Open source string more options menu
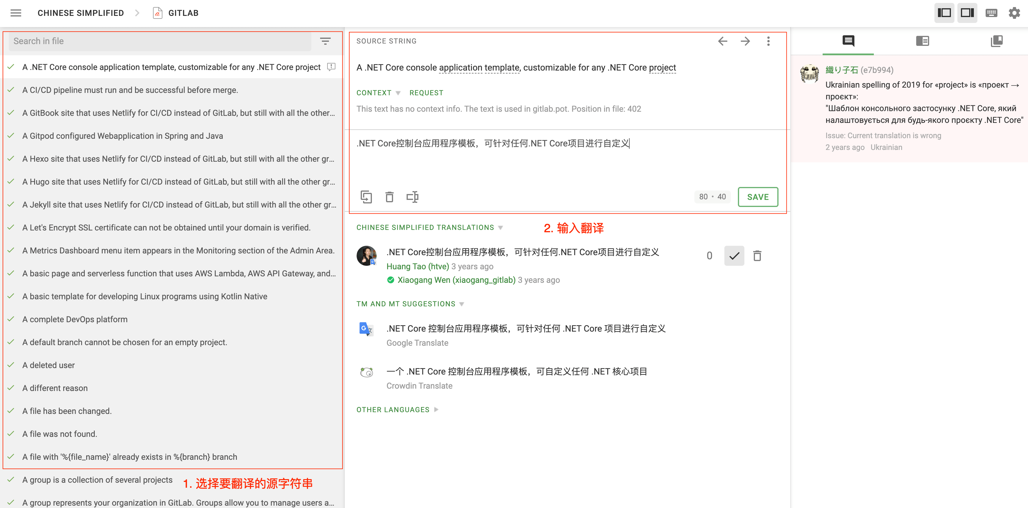 point(768,41)
